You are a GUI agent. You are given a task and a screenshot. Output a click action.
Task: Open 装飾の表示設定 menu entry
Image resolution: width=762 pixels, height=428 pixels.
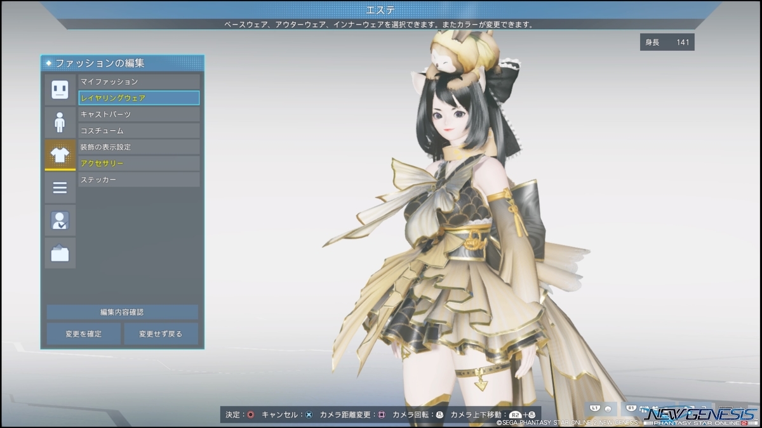[138, 147]
